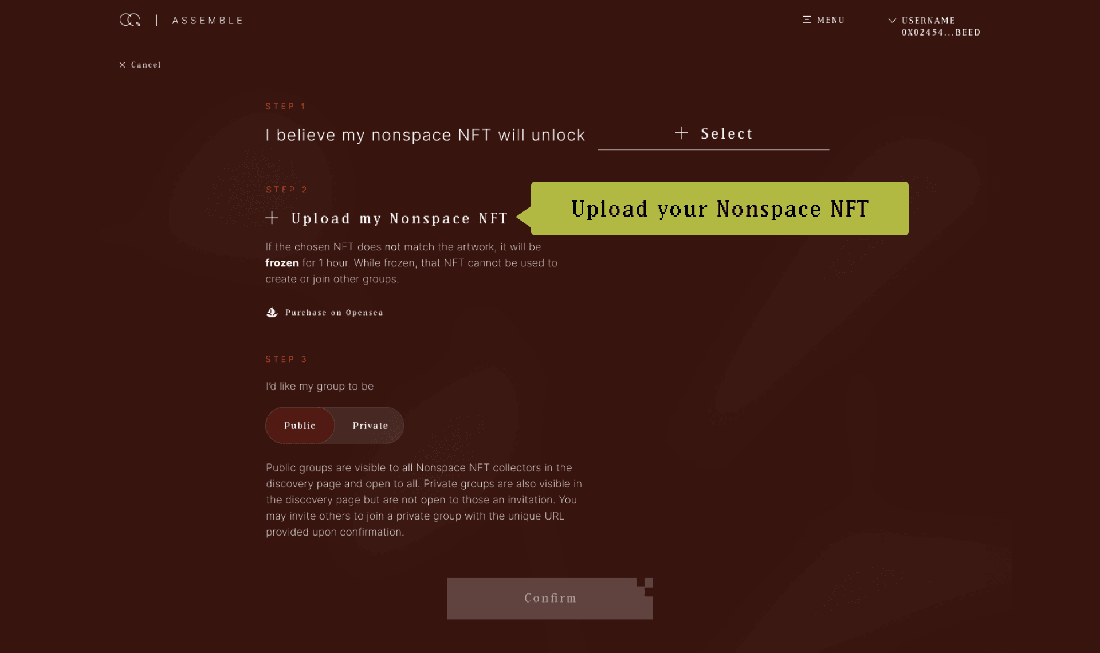This screenshot has width=1100, height=653.
Task: Switch group visibility to Private
Action: click(x=370, y=426)
